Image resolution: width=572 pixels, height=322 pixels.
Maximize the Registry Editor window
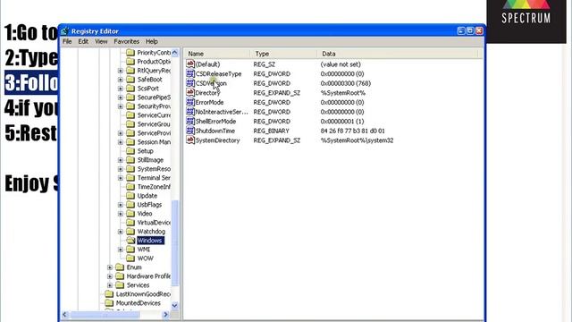470,31
